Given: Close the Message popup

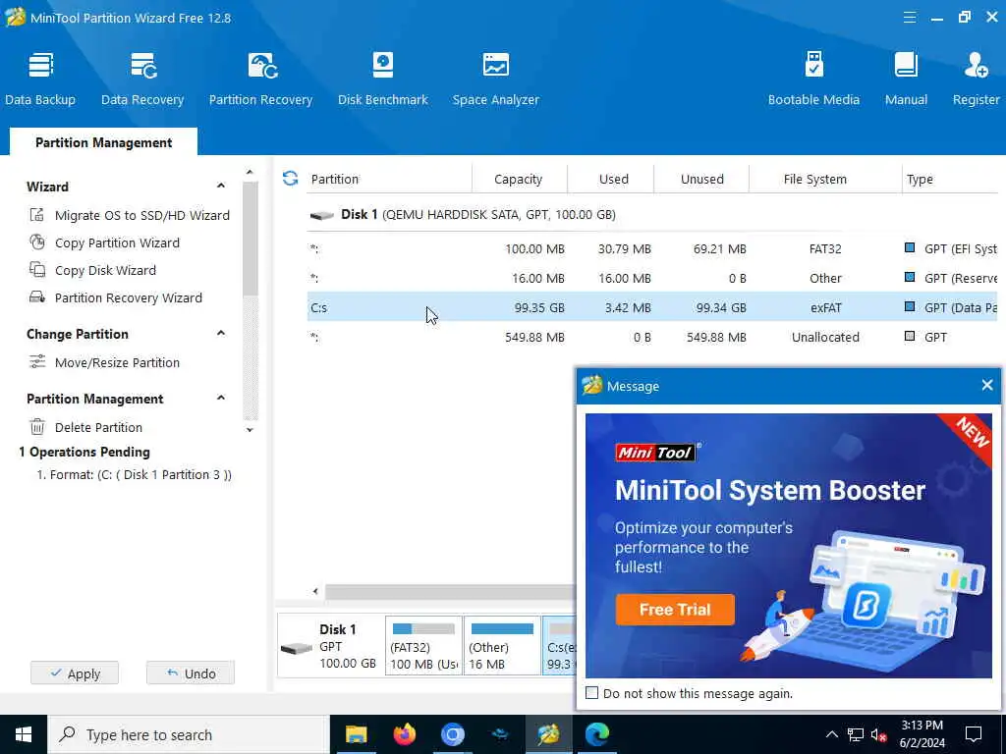Looking at the screenshot, I should tap(986, 385).
